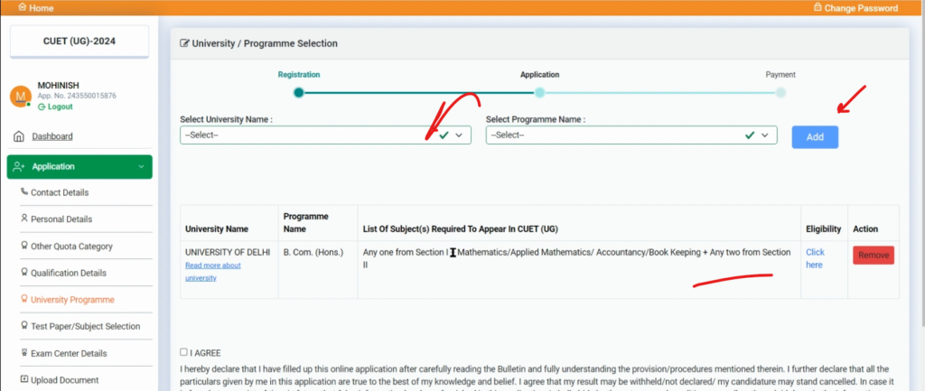Image resolution: width=925 pixels, height=391 pixels.
Task: Open the eligibility Click here link
Action: point(815,258)
